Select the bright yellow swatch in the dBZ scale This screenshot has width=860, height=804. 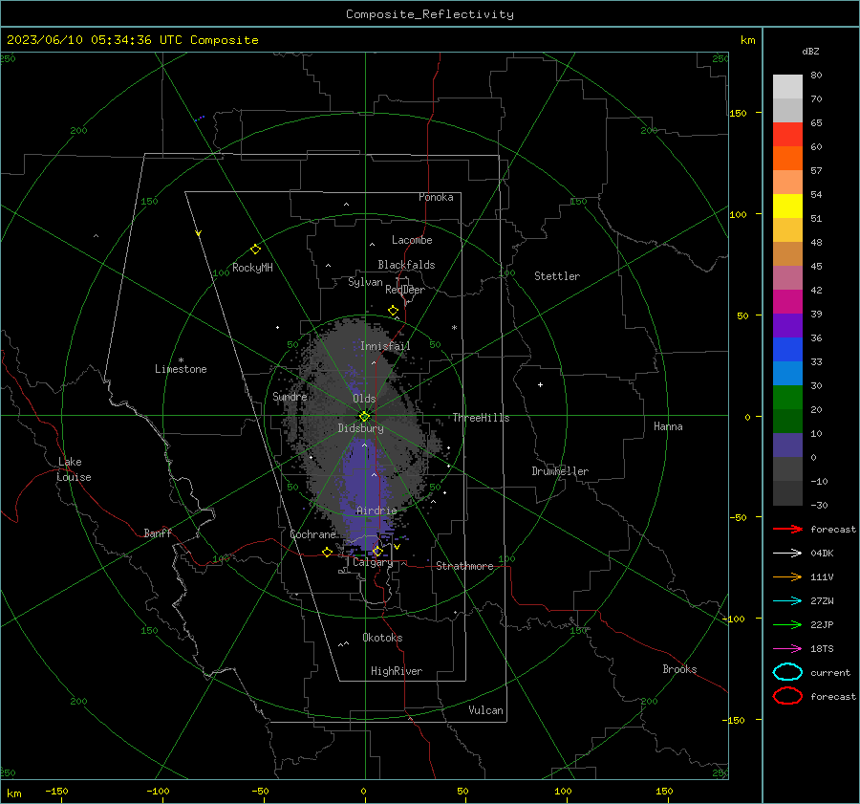point(787,206)
